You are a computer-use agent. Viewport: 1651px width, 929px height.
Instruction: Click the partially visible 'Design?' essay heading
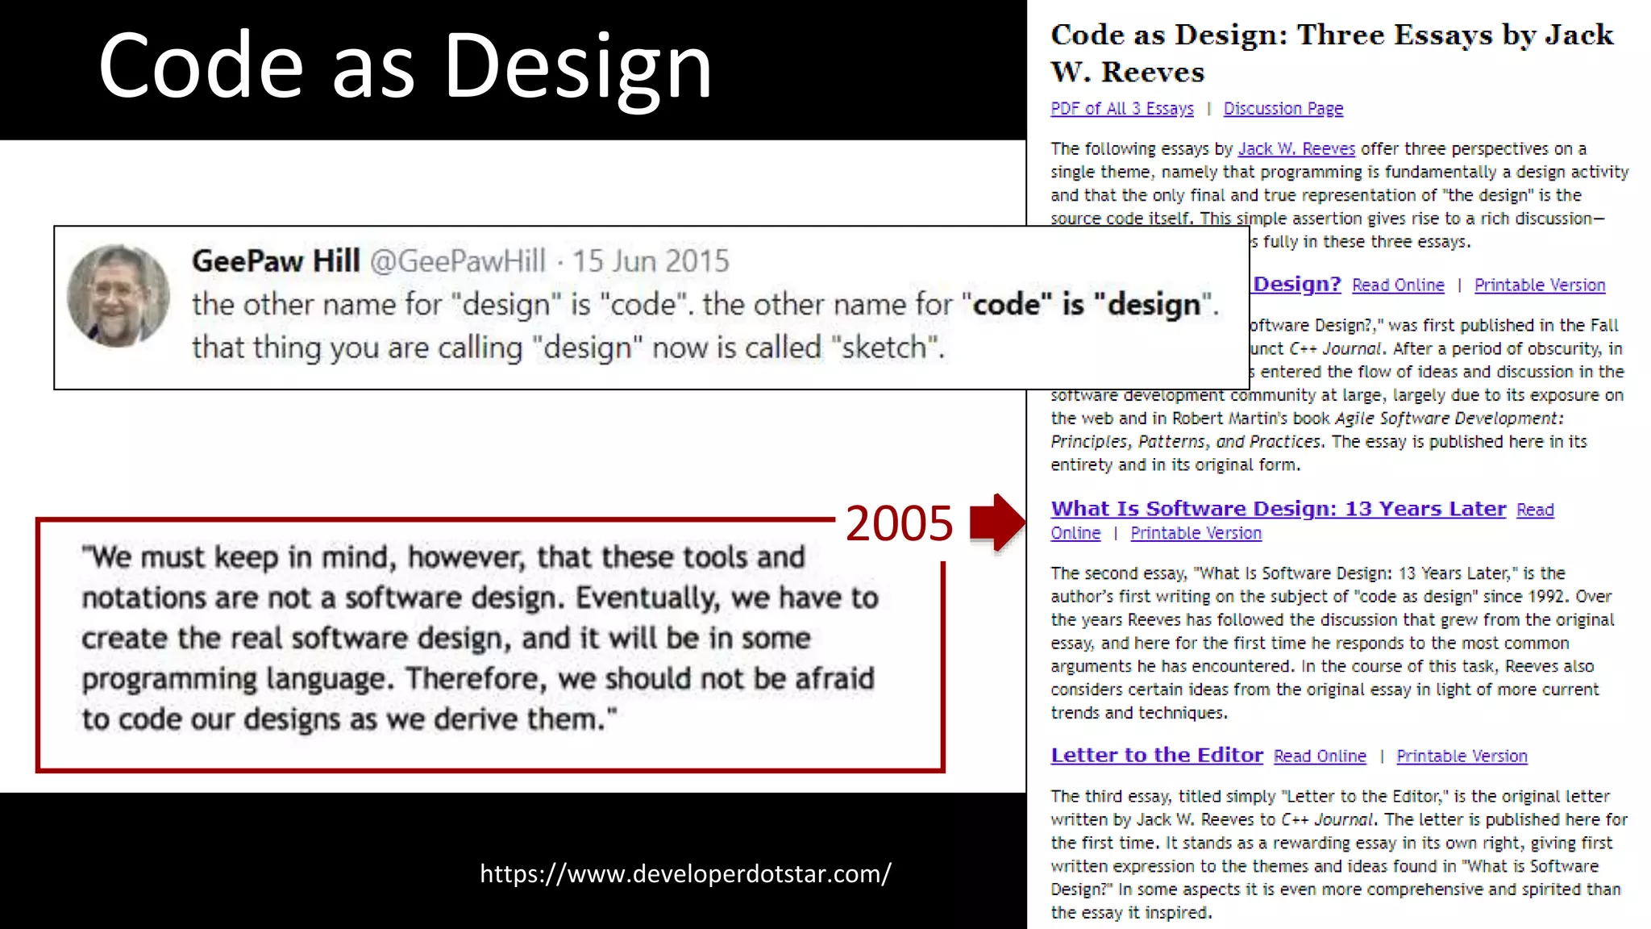(1296, 284)
